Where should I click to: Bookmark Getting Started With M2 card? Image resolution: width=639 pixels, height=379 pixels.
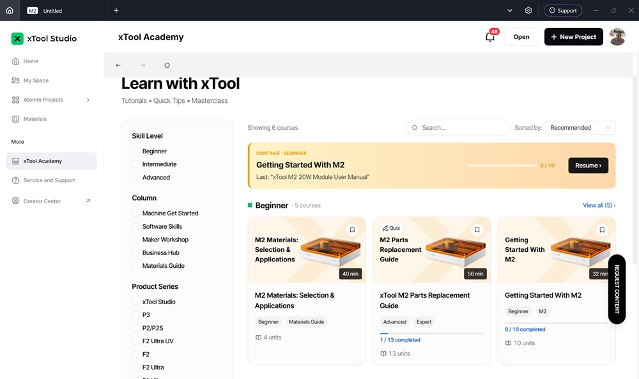(x=602, y=230)
